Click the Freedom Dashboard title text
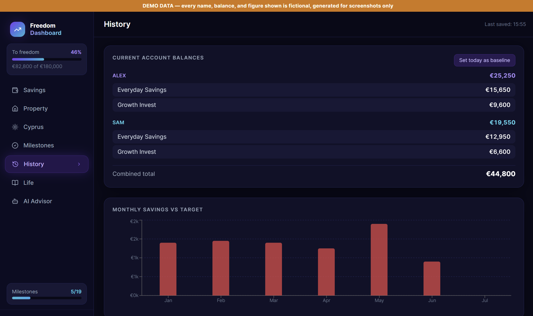This screenshot has height=316, width=533. [46, 29]
